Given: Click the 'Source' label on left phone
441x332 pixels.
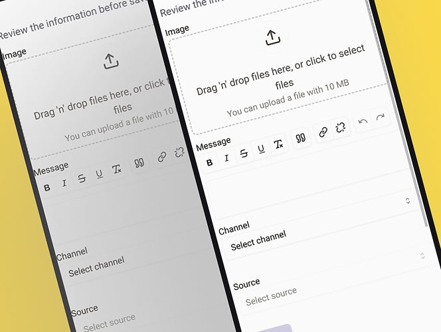Looking at the screenshot, I should (84, 311).
